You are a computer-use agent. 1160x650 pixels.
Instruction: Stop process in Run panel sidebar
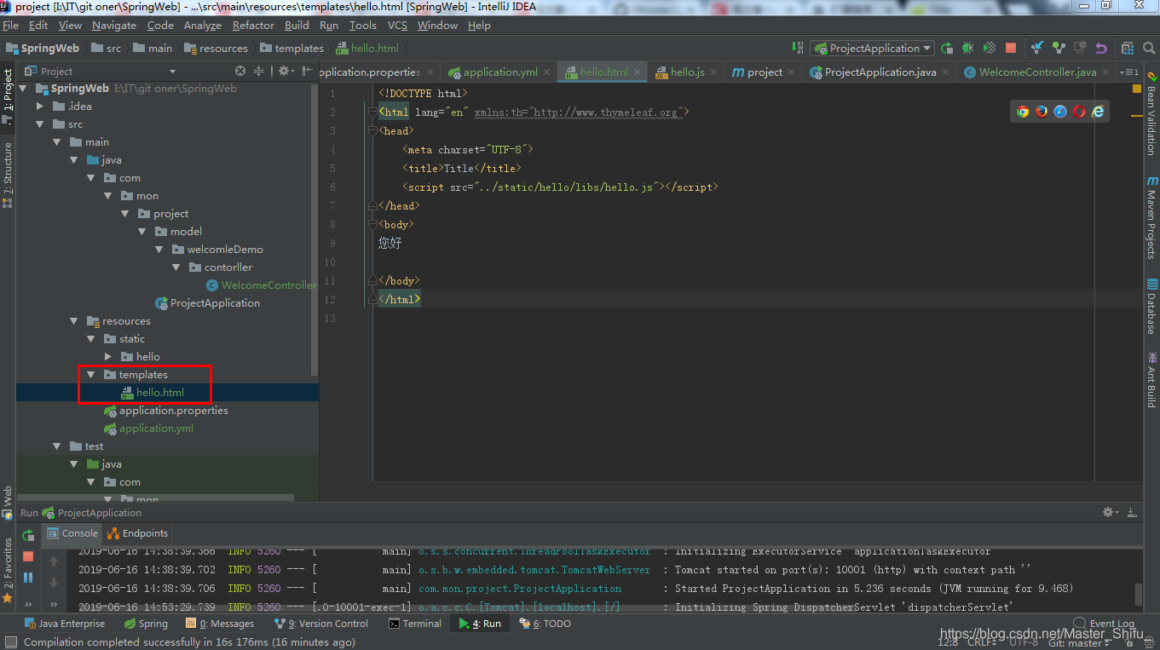click(x=28, y=556)
